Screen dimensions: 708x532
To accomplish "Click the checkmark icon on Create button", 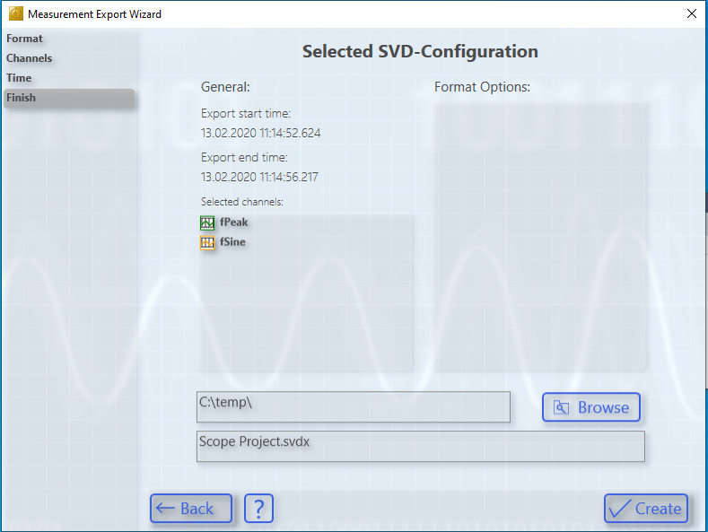I will pyautogui.click(x=619, y=509).
